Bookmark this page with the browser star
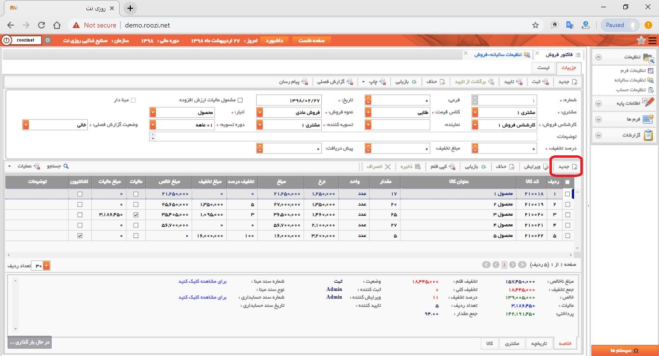The width and height of the screenshot is (659, 356). coord(535,25)
